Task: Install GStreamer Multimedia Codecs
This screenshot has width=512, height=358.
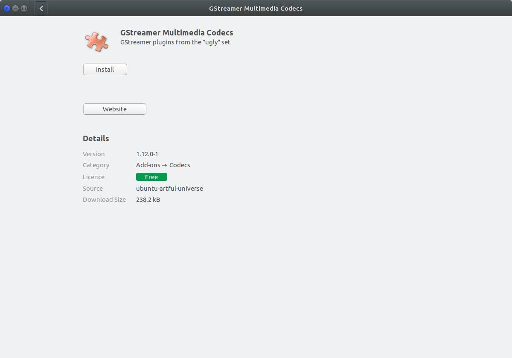Action: click(x=105, y=70)
